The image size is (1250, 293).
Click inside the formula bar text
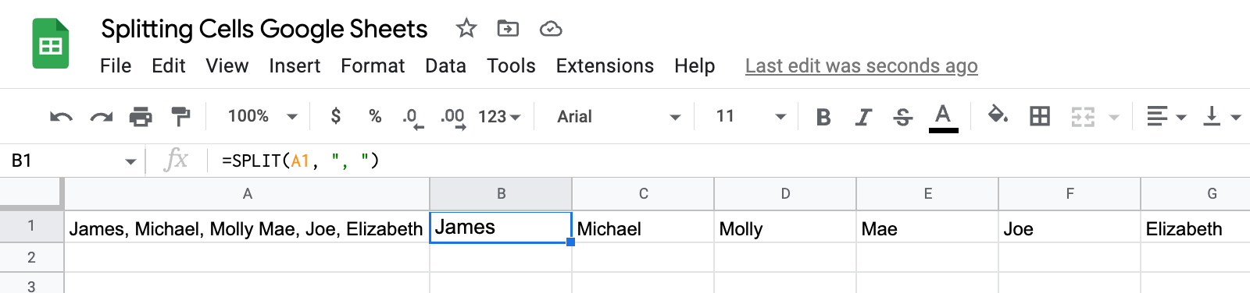pyautogui.click(x=301, y=161)
